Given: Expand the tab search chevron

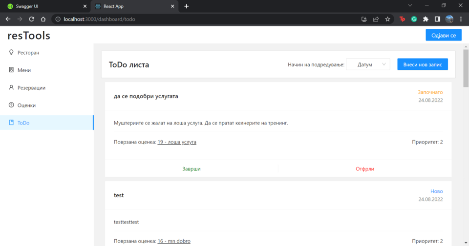Looking at the screenshot, I should [410, 5].
